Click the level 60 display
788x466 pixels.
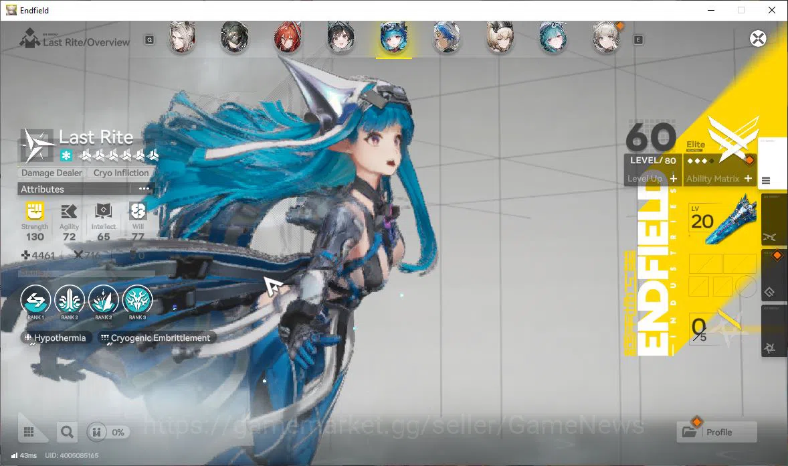(651, 137)
